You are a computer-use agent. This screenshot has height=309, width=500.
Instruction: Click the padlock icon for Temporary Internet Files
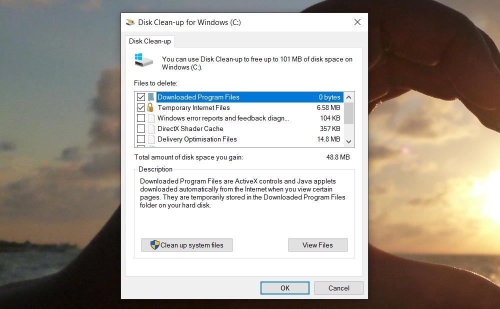click(x=150, y=107)
